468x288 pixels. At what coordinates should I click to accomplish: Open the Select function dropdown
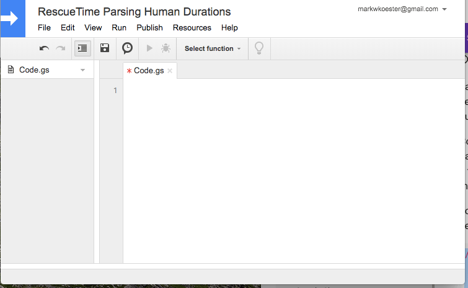(x=213, y=48)
